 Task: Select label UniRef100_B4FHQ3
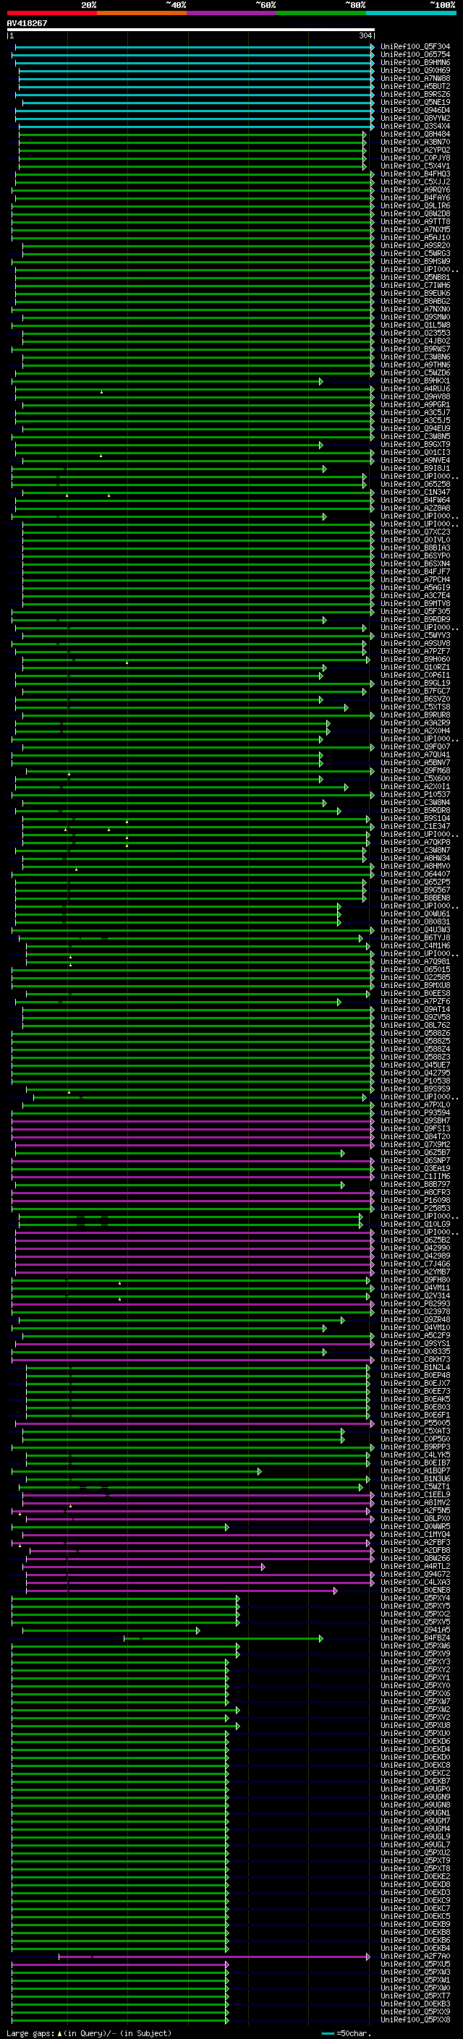coord(415,174)
